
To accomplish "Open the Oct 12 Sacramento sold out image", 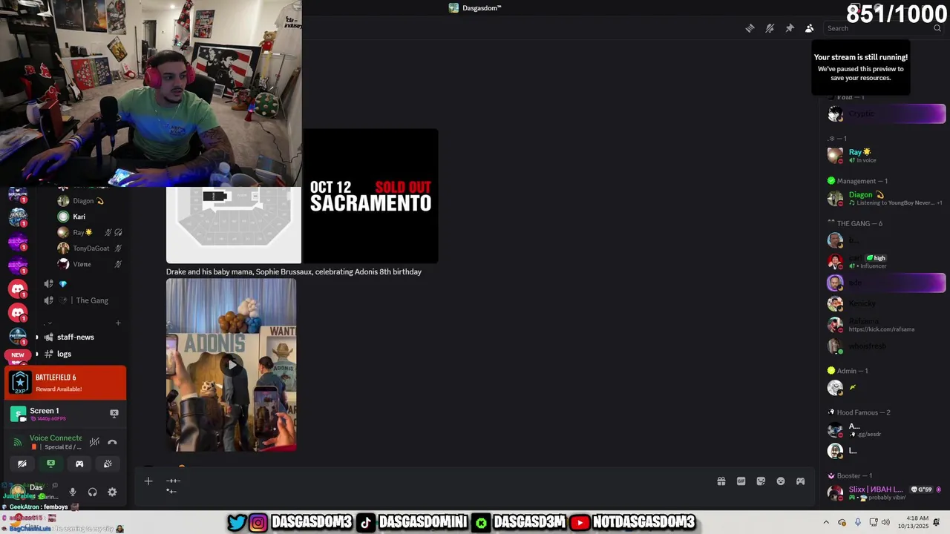I will pos(370,197).
